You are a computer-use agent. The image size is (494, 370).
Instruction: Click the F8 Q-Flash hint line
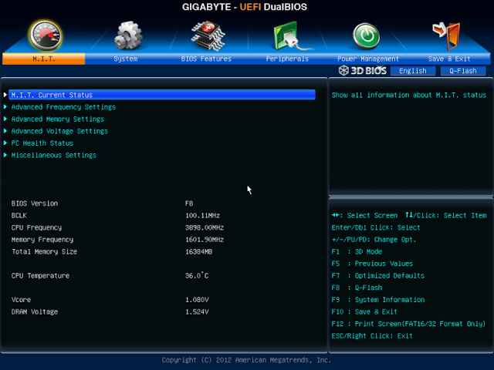click(357, 288)
